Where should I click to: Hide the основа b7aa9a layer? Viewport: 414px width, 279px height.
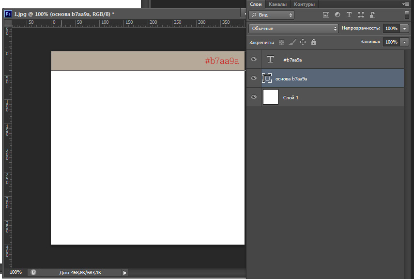[x=254, y=78]
